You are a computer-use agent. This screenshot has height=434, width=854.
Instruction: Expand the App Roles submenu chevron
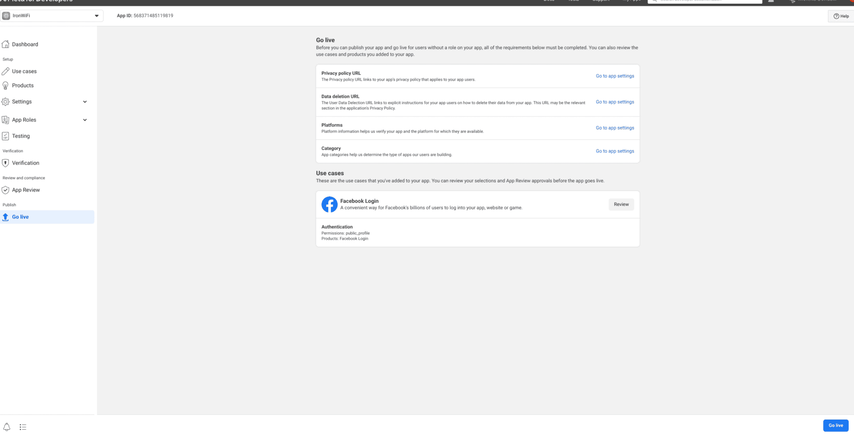(85, 120)
